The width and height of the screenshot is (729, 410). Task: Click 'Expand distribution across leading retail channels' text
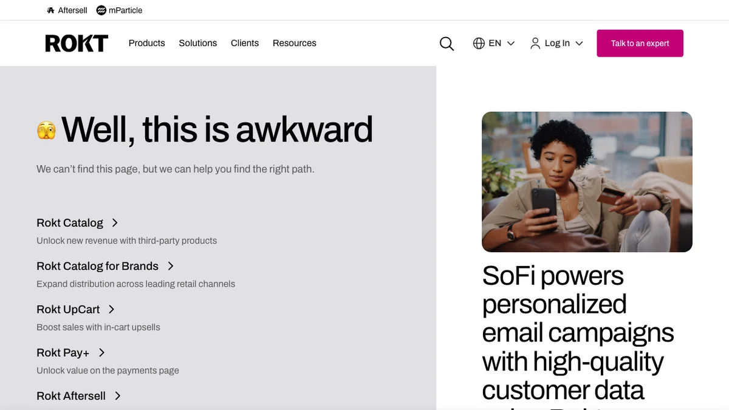(x=135, y=284)
